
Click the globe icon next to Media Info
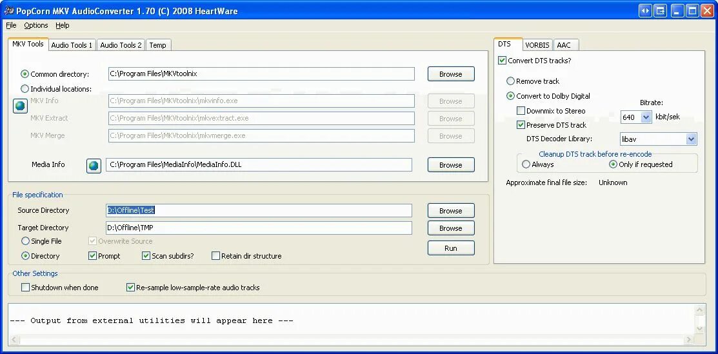click(x=94, y=166)
